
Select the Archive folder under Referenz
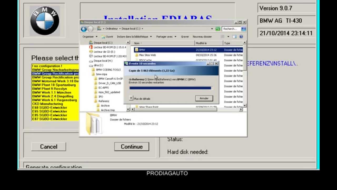click(x=103, y=106)
